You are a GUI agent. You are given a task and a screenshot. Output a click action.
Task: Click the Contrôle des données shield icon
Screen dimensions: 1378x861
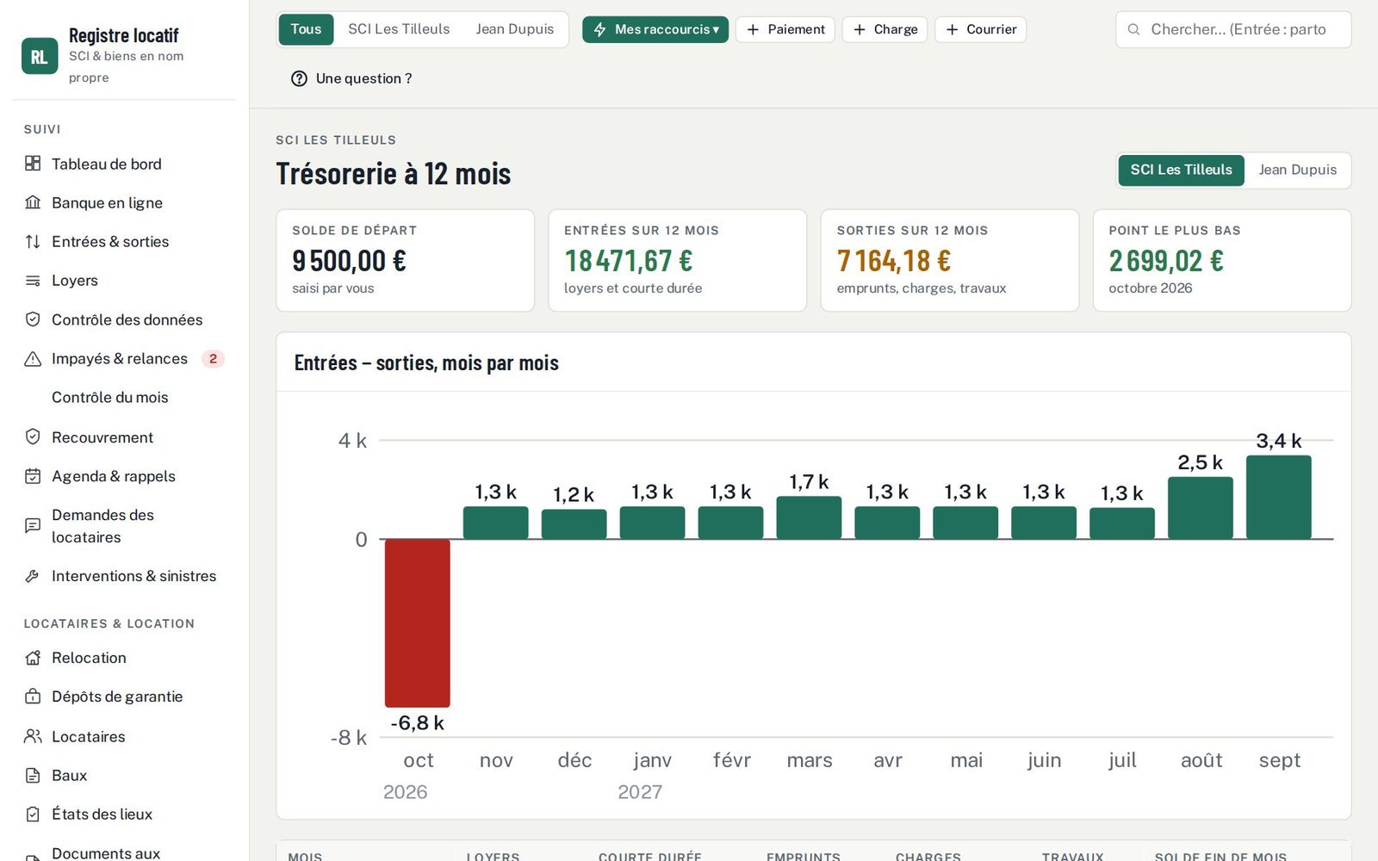tap(33, 319)
